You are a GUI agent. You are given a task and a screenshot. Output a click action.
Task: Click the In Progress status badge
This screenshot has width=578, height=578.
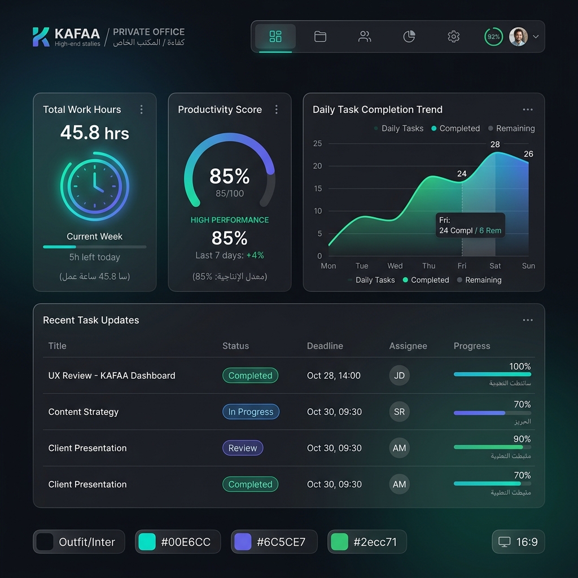251,411
